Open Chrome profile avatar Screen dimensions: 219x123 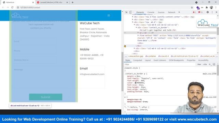(x=211, y=8)
